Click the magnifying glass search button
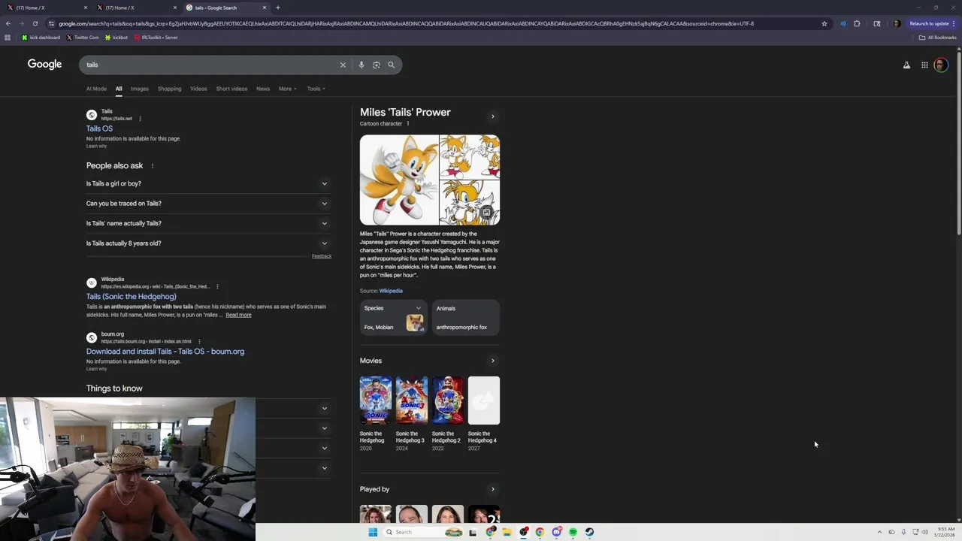The height and width of the screenshot is (541, 962). pos(391,65)
